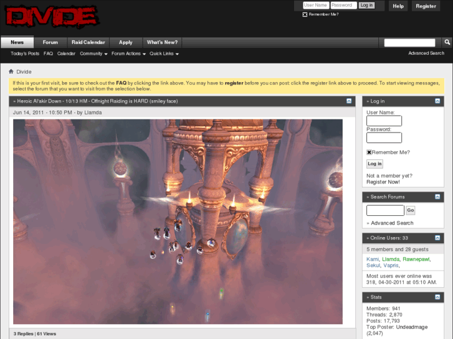Focus the navbar search box
This screenshot has width=453, height=339.
[409, 42]
